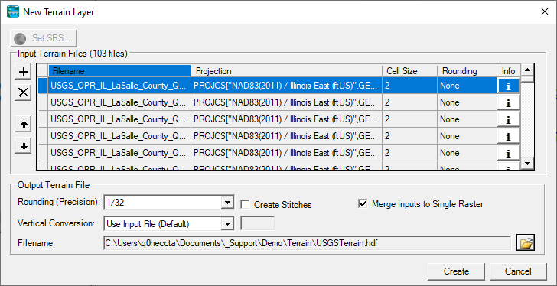Browse for output file with folder icon
The width and height of the screenshot is (557, 286).
pos(526,243)
